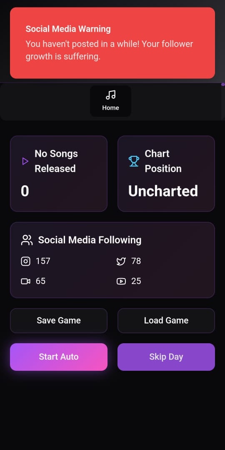The image size is (225, 450).
Task: View the Chart Position Uncharted card
Action: click(166, 173)
